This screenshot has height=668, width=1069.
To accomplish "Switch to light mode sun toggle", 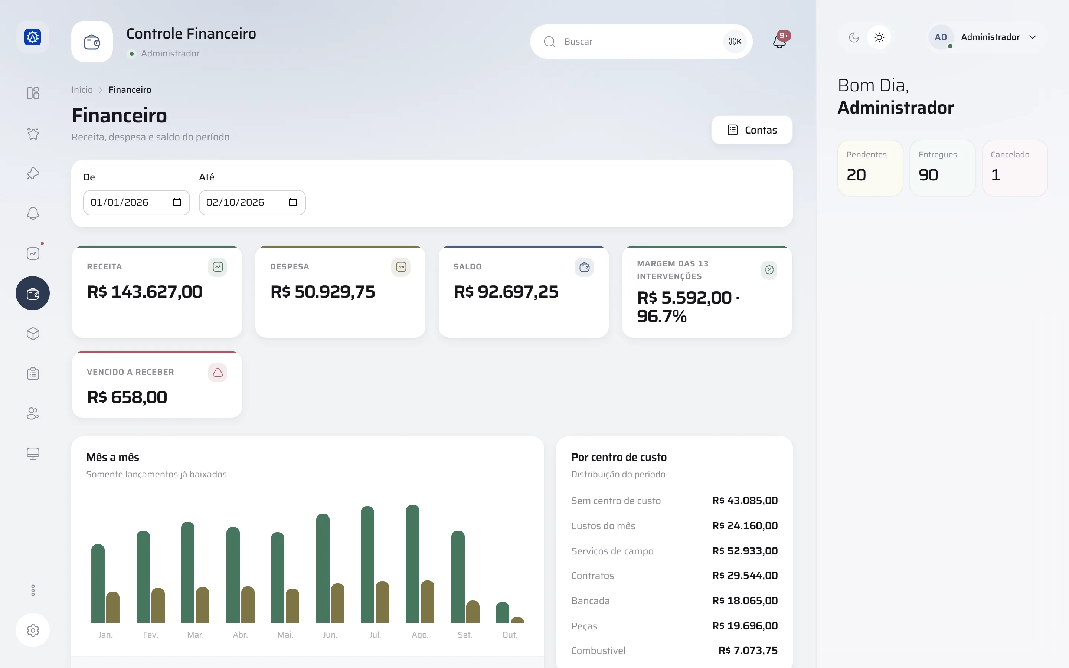I will (x=879, y=37).
